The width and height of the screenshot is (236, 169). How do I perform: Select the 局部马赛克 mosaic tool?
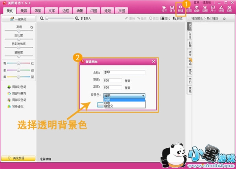pyautogui.click(x=17, y=93)
